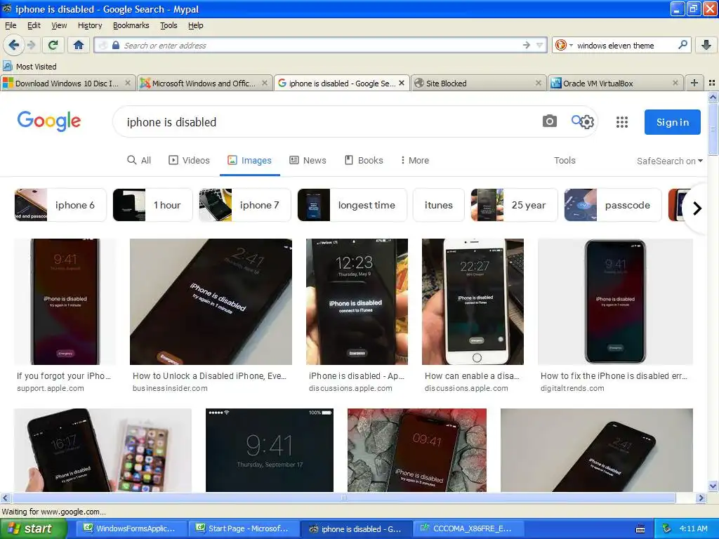Switch to Site Blocked tab
This screenshot has width=719, height=539.
(478, 83)
